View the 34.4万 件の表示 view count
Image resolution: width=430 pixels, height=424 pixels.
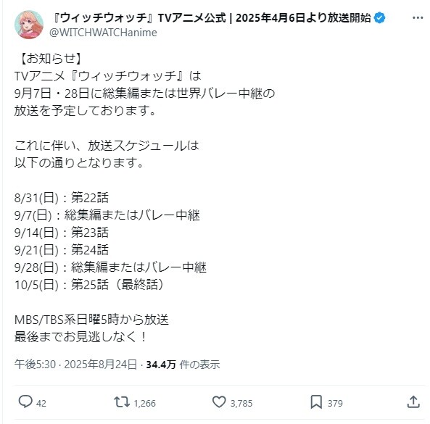coord(183,365)
